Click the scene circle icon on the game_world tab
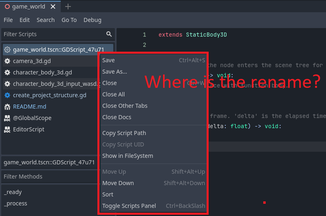This screenshot has width=326, height=216. coord(7,7)
